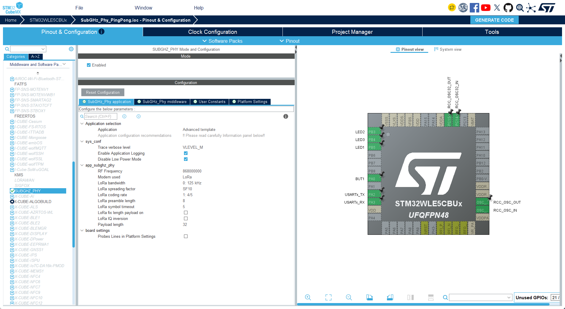The height and width of the screenshot is (309, 565).
Task: Collapse the board settings group
Action: click(82, 230)
